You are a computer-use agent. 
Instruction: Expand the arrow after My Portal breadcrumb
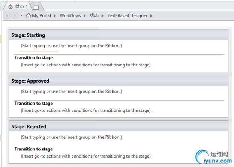coord(55,16)
